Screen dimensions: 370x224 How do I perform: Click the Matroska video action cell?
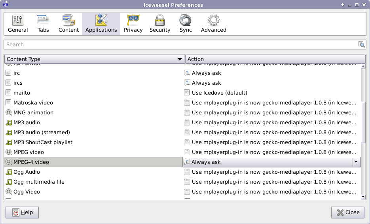(x=272, y=103)
